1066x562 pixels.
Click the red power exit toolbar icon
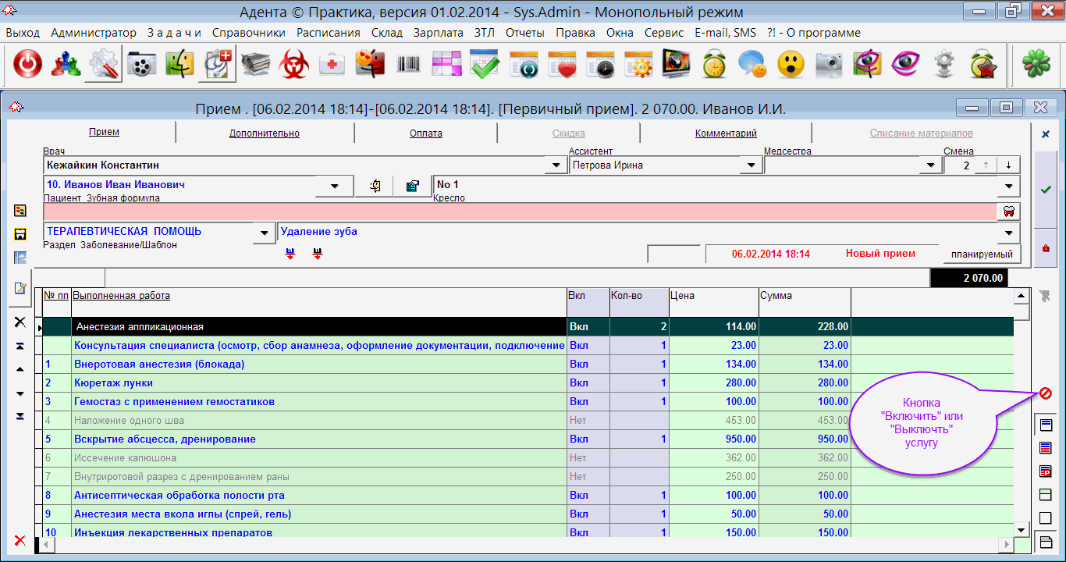pos(27,65)
